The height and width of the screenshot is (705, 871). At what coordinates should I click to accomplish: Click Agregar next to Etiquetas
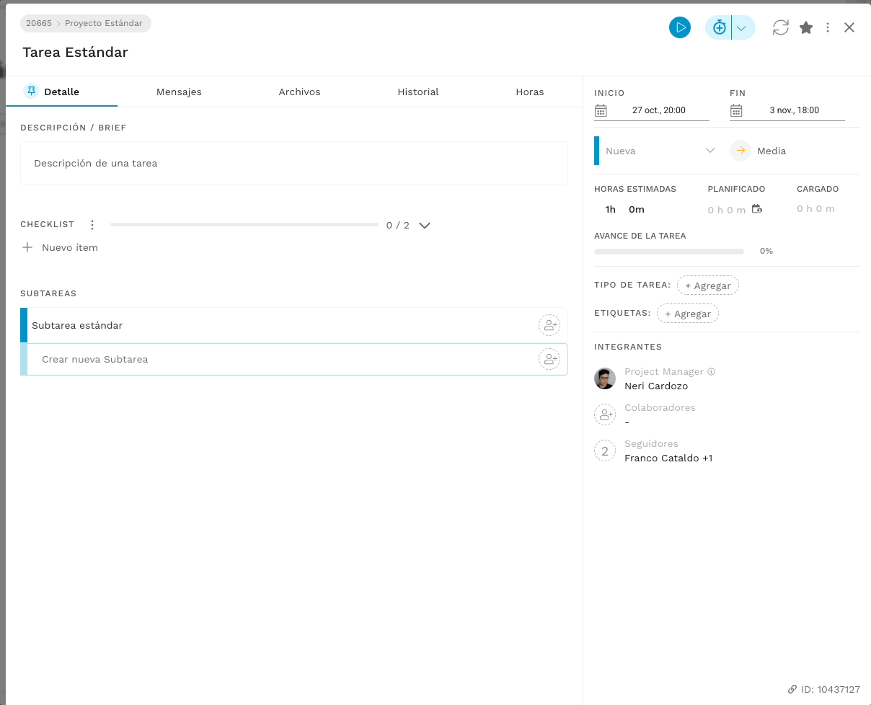point(687,314)
